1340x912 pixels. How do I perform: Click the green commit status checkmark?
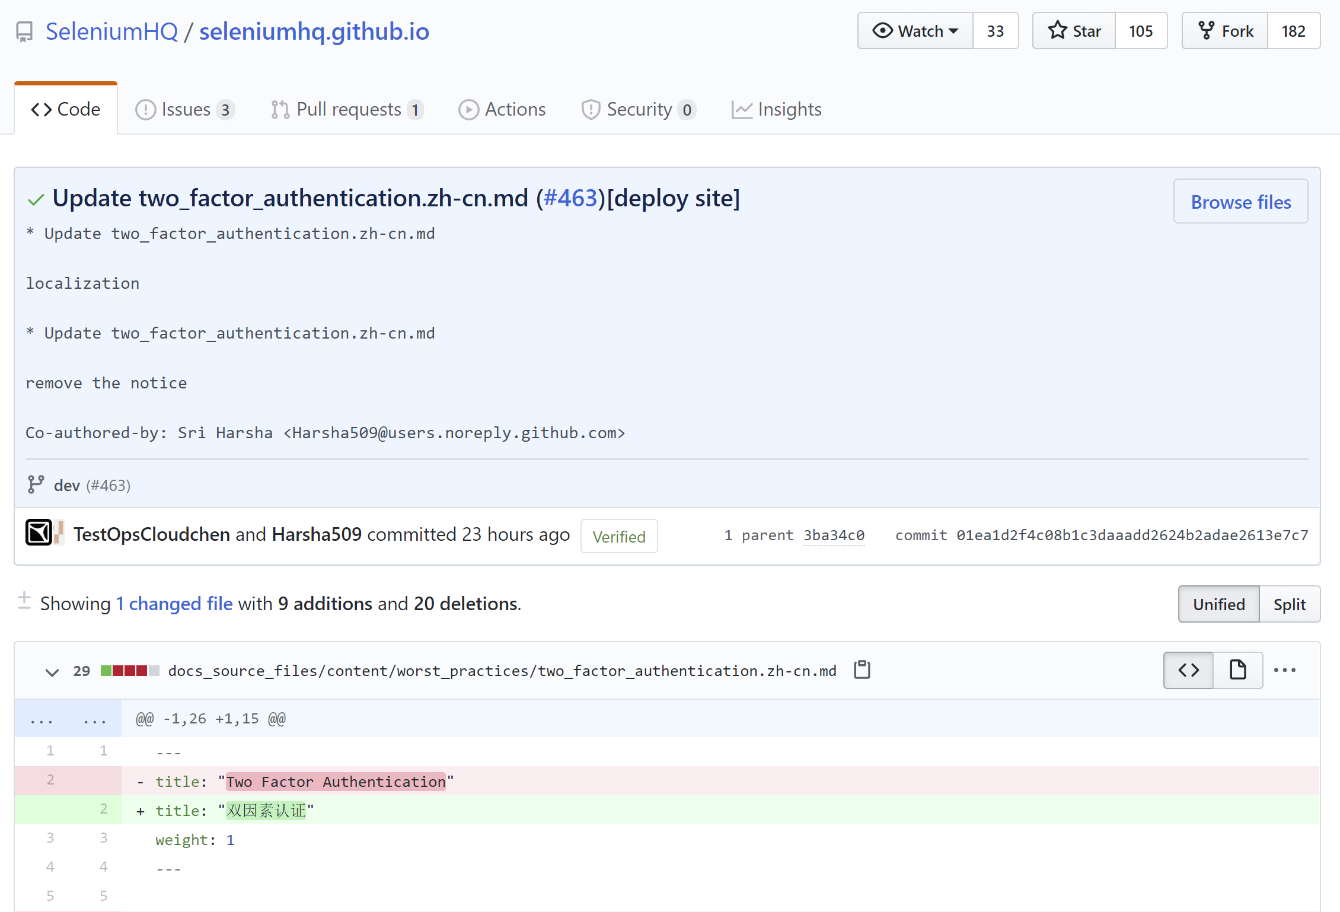[36, 200]
